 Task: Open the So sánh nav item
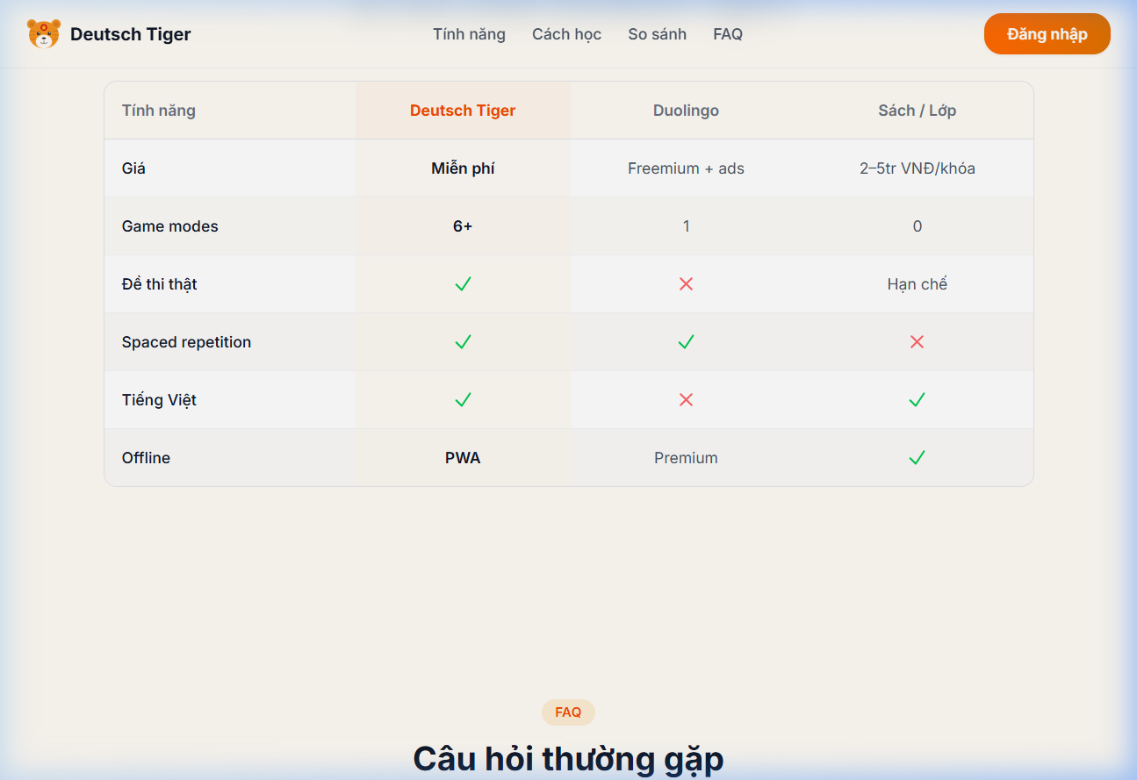click(x=657, y=34)
